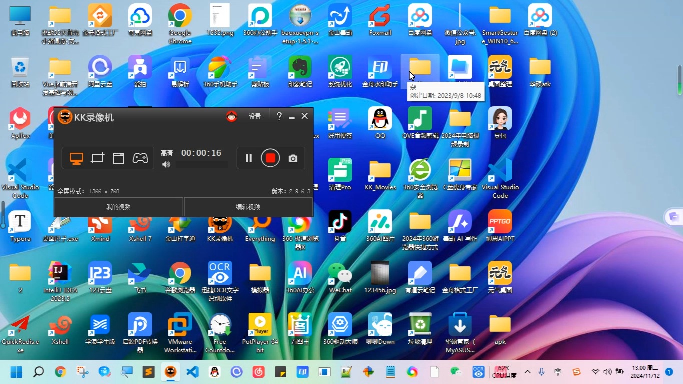Screen dimensions: 683x384
Task: Select full-screen recording mode in KK录像机
Action: pos(76,158)
